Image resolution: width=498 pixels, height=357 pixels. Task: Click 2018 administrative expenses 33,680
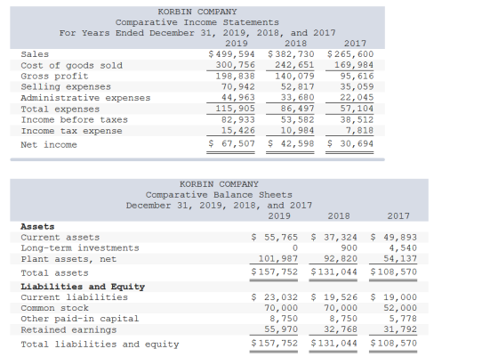pyautogui.click(x=298, y=97)
